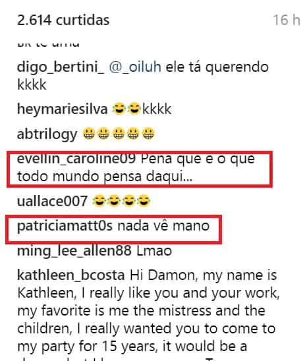This screenshot has width=307, height=361.
Task: Select the 'Pena que é o que' comment text
Action: coord(198,159)
